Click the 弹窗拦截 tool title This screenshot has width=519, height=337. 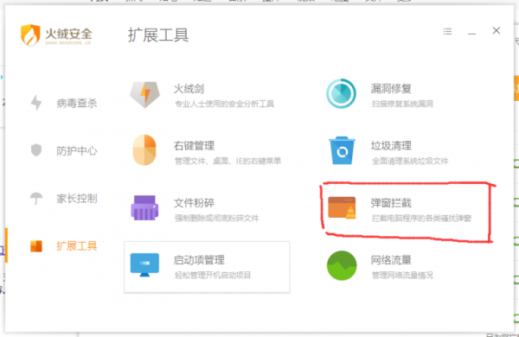(x=391, y=203)
